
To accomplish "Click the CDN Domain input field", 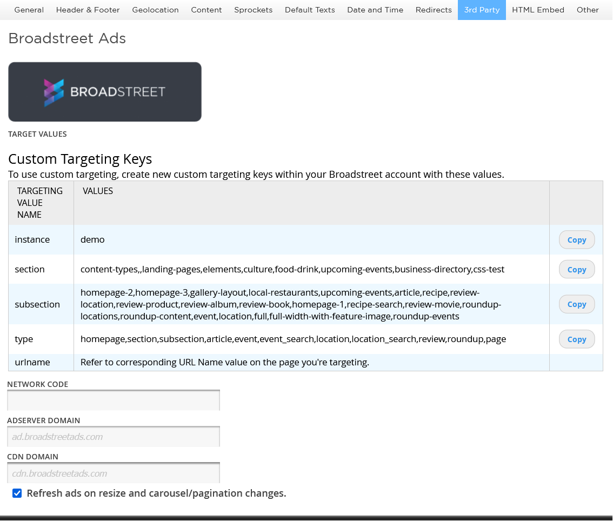I will (114, 473).
